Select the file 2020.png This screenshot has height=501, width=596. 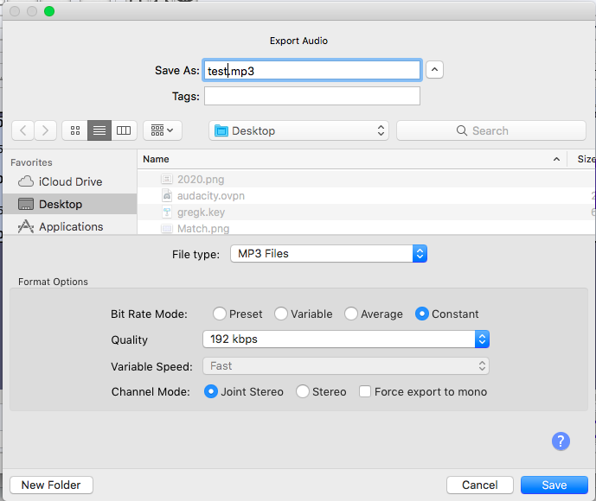(367, 179)
